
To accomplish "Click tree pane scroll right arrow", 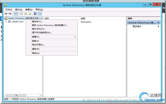I will 41,95.
